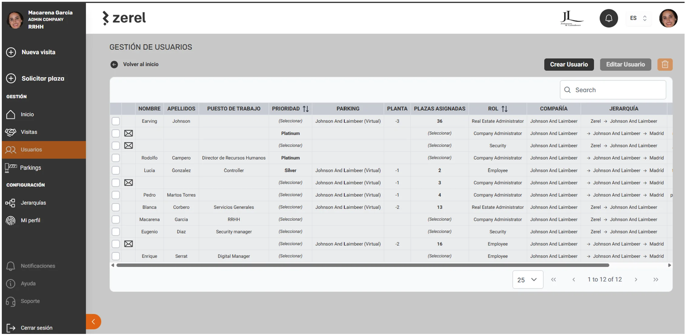Click the scrollbar left arrow
Screen dimensions: 687x336
(x=113, y=265)
